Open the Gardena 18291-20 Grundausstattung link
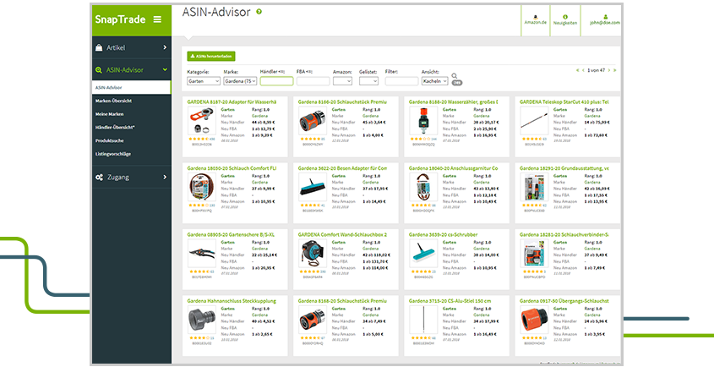Viewport: 714px width, 367px height. pos(564,168)
